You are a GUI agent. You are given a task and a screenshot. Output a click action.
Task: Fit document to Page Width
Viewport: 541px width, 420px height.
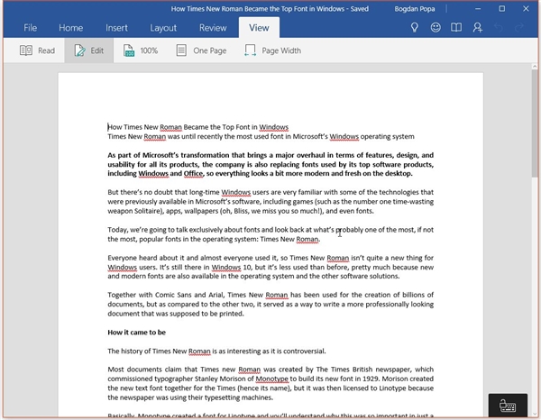tap(272, 50)
